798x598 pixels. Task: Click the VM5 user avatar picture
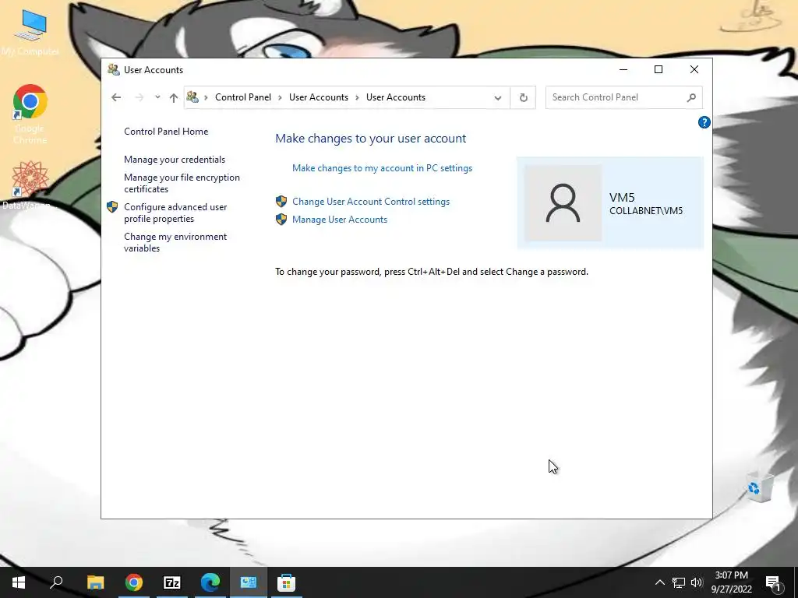click(563, 203)
